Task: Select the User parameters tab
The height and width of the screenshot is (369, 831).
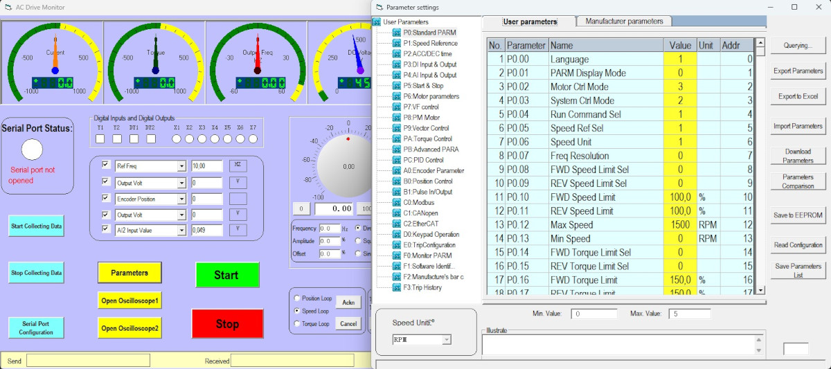Action: coord(530,21)
